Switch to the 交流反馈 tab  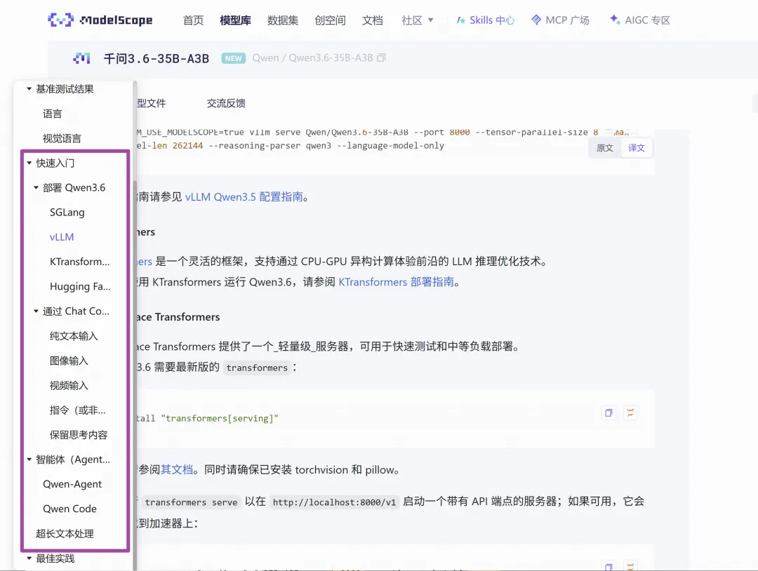pyautogui.click(x=226, y=103)
